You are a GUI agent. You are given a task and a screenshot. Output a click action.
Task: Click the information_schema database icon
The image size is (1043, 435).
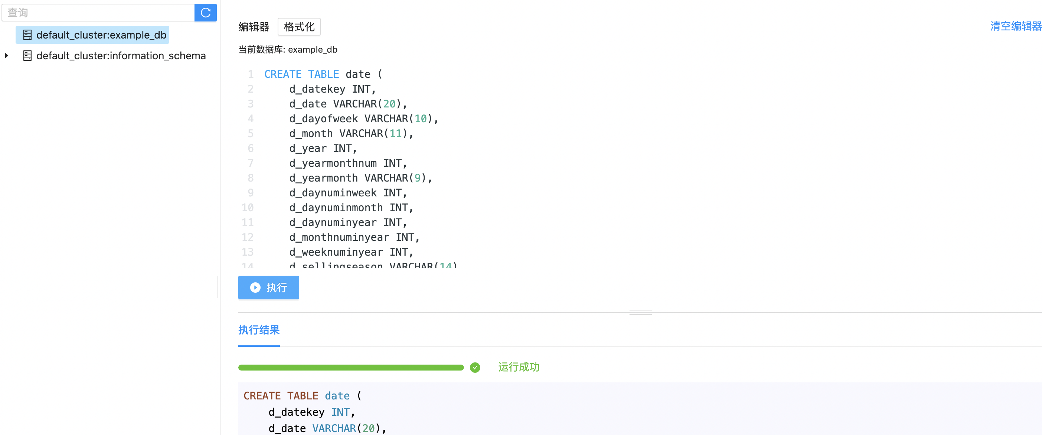pyautogui.click(x=27, y=56)
